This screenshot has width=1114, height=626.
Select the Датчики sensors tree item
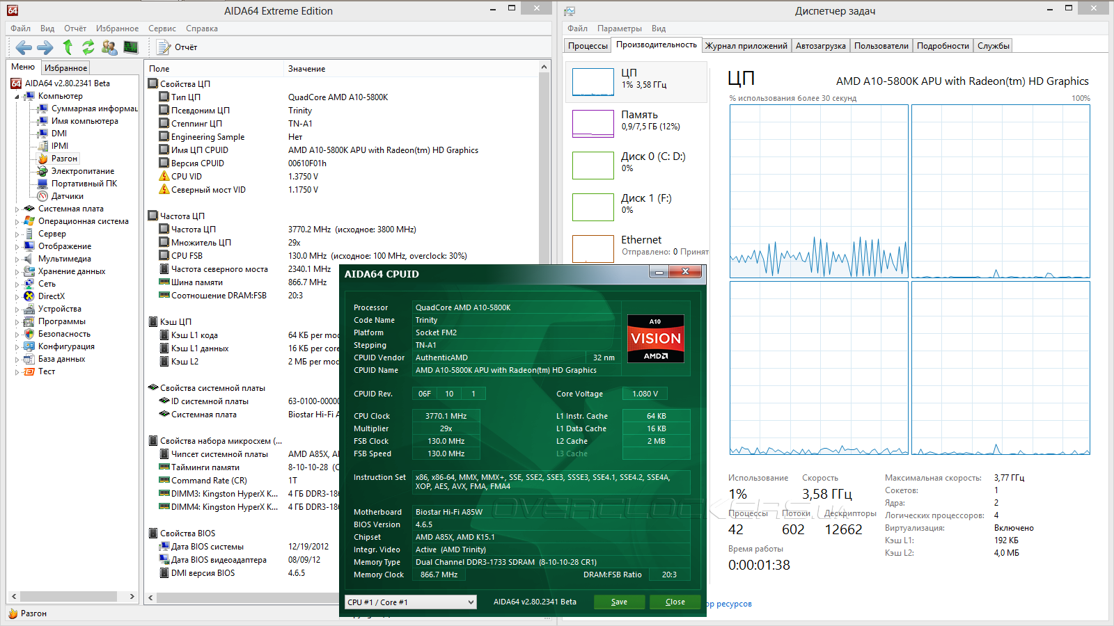[x=67, y=196]
